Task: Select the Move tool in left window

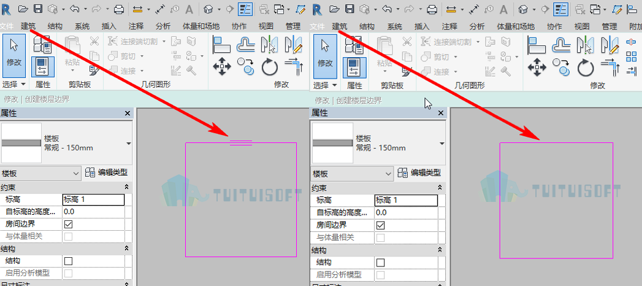Action: [221, 66]
